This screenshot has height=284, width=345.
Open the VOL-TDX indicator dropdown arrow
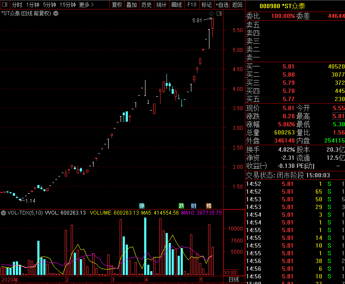coord(4,213)
